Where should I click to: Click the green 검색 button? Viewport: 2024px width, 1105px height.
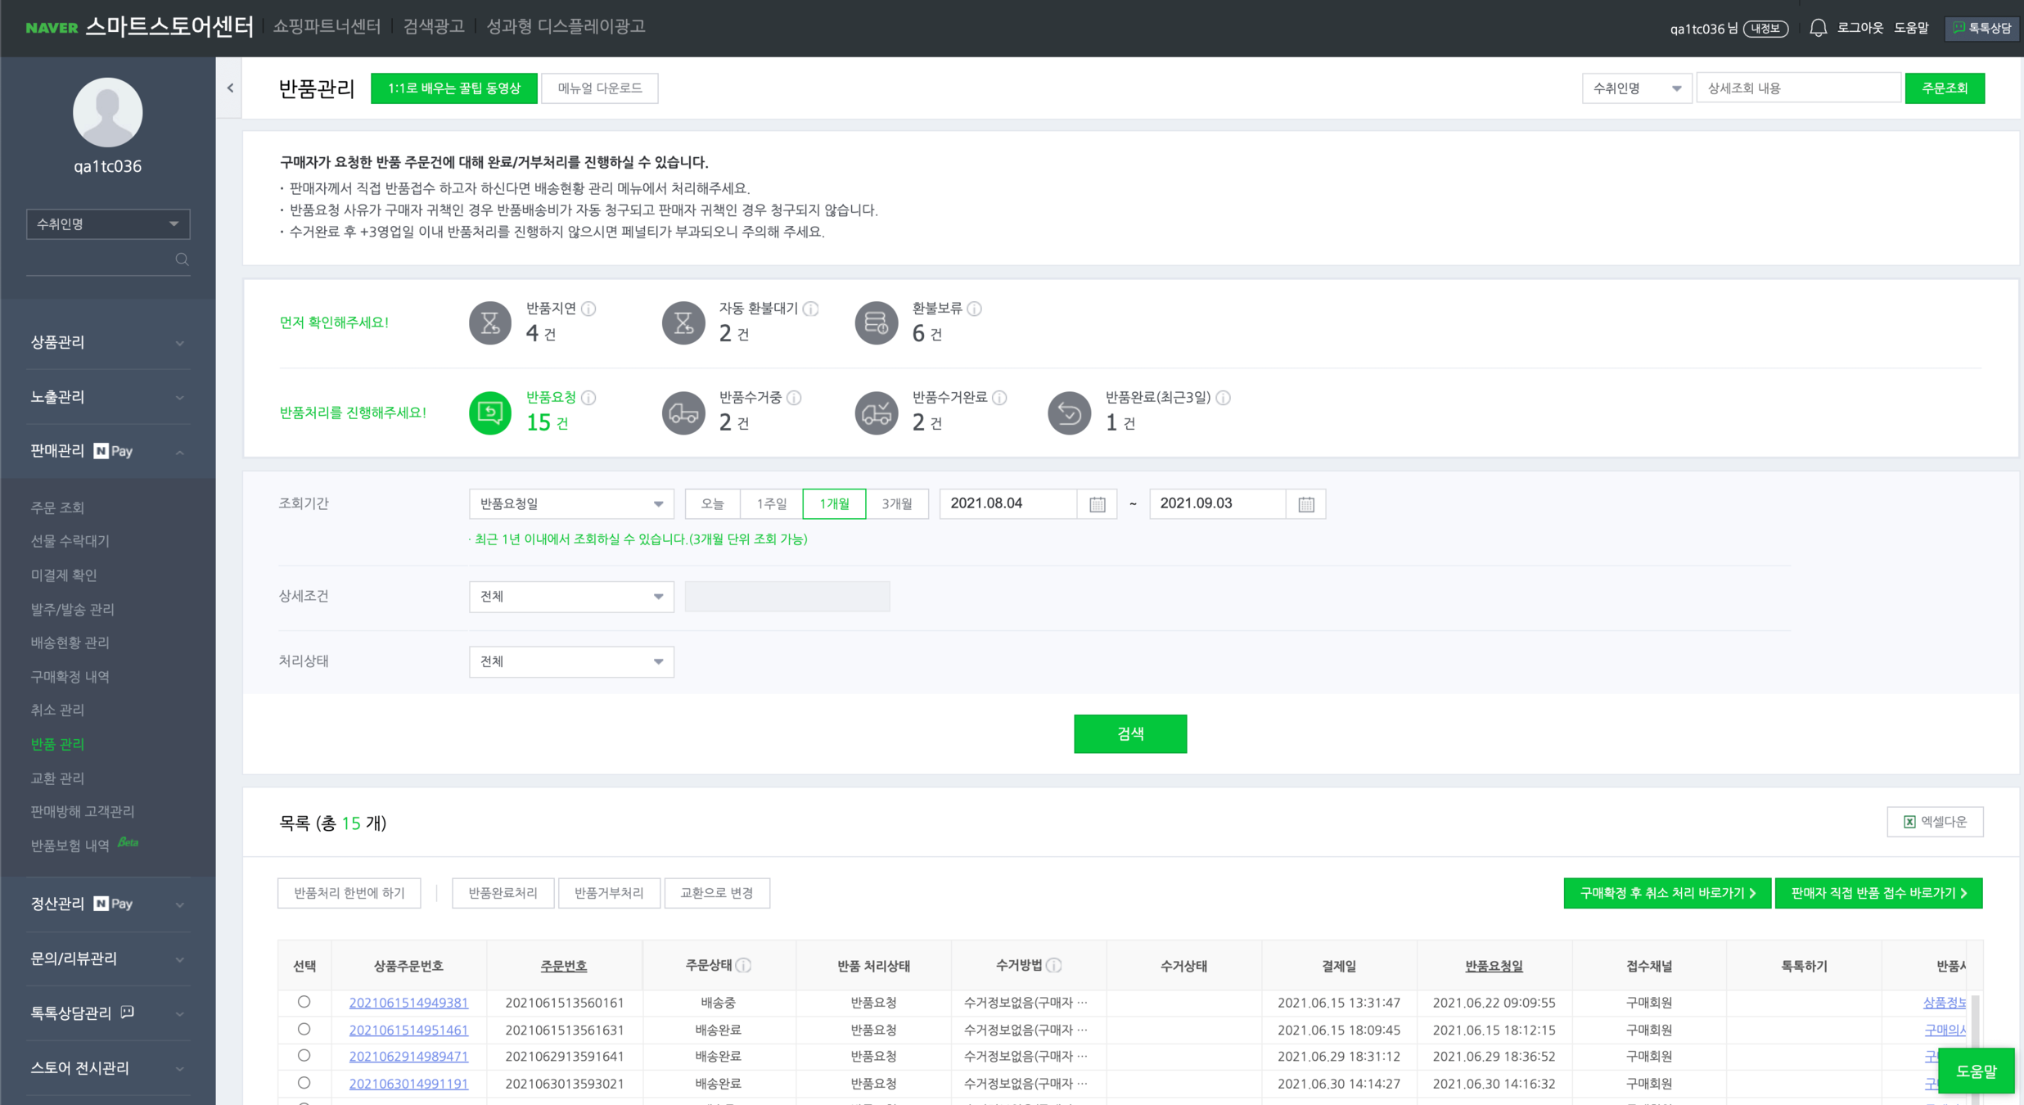click(x=1129, y=733)
